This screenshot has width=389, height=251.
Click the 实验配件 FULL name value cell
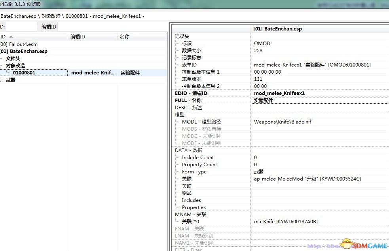(x=263, y=100)
